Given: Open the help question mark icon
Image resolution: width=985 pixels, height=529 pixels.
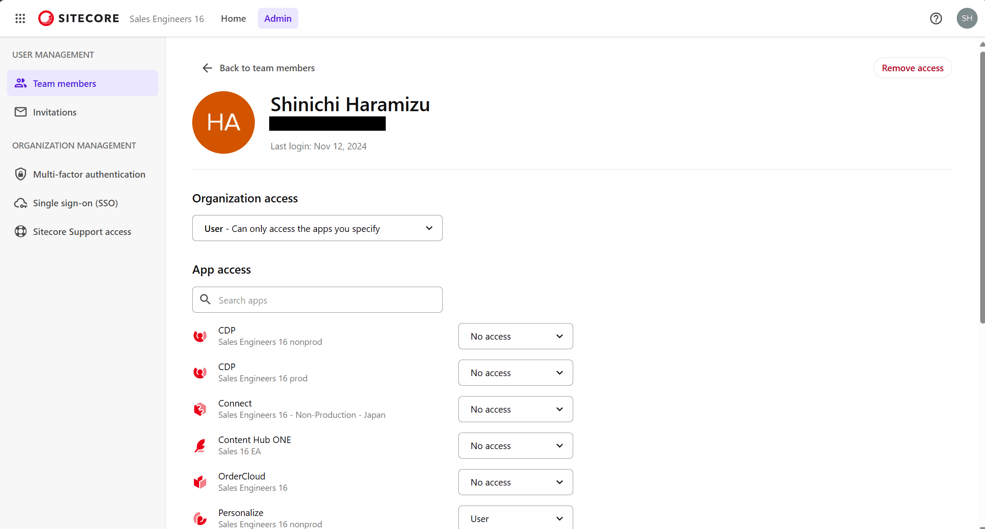Looking at the screenshot, I should (936, 18).
